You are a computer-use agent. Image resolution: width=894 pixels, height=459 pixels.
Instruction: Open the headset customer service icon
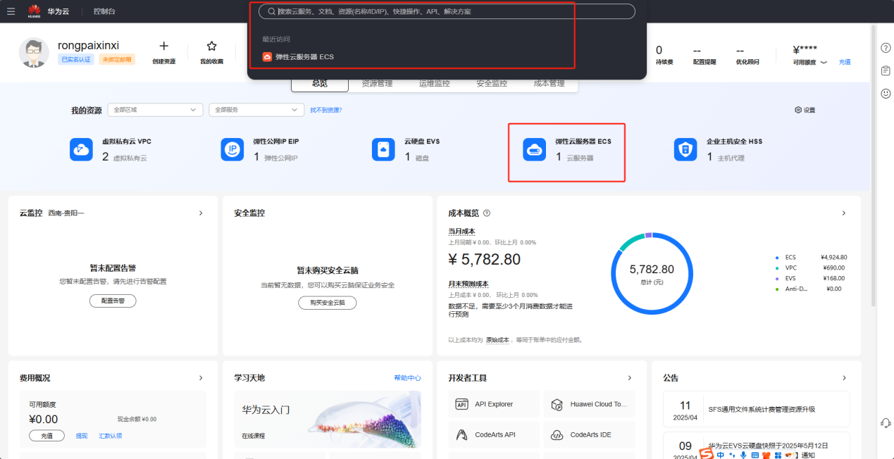tap(886, 422)
